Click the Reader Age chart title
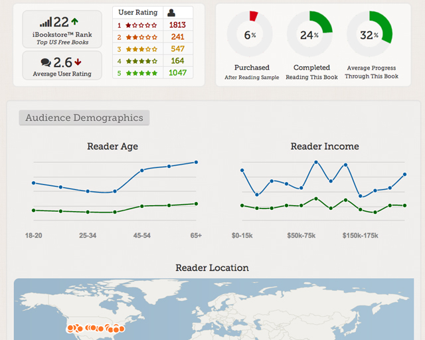Image resolution: width=425 pixels, height=340 pixels. [x=112, y=146]
